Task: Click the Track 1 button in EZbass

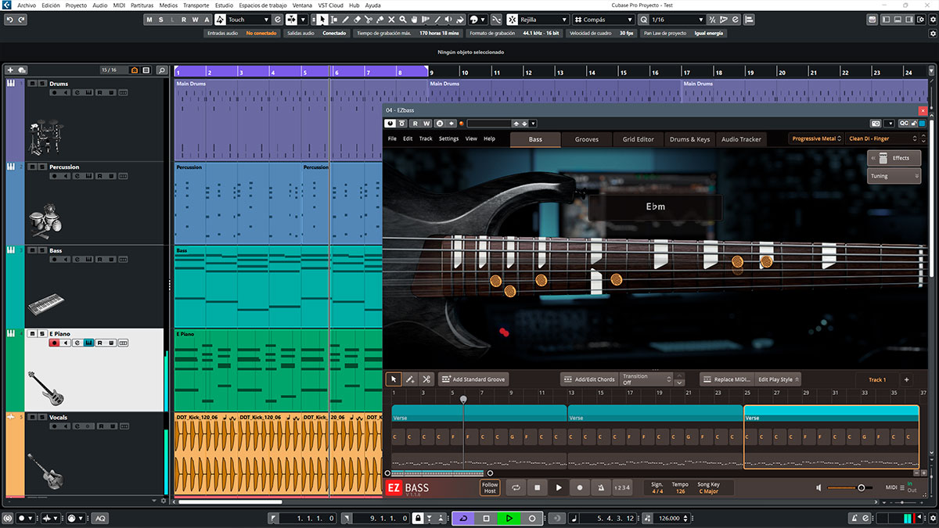Action: point(877,379)
